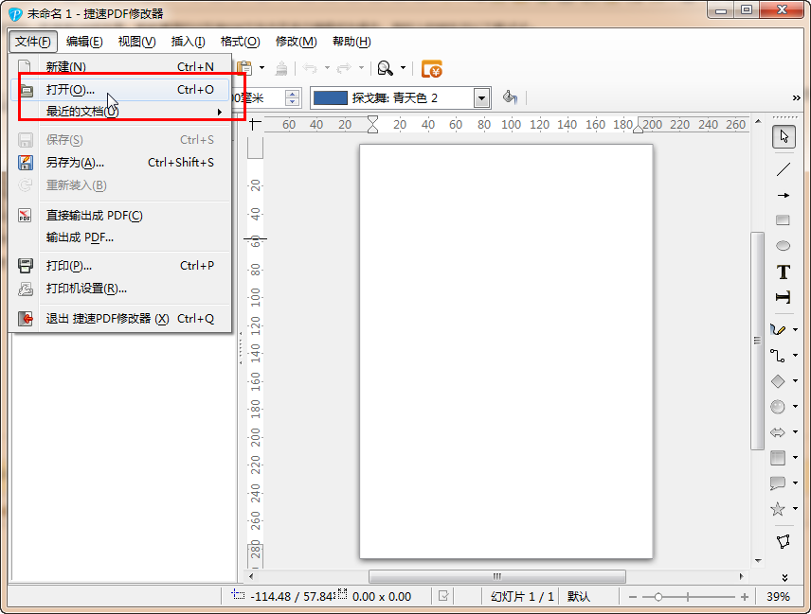Choose 另存为(A)... from the File menu
The width and height of the screenshot is (811, 614).
pos(120,163)
